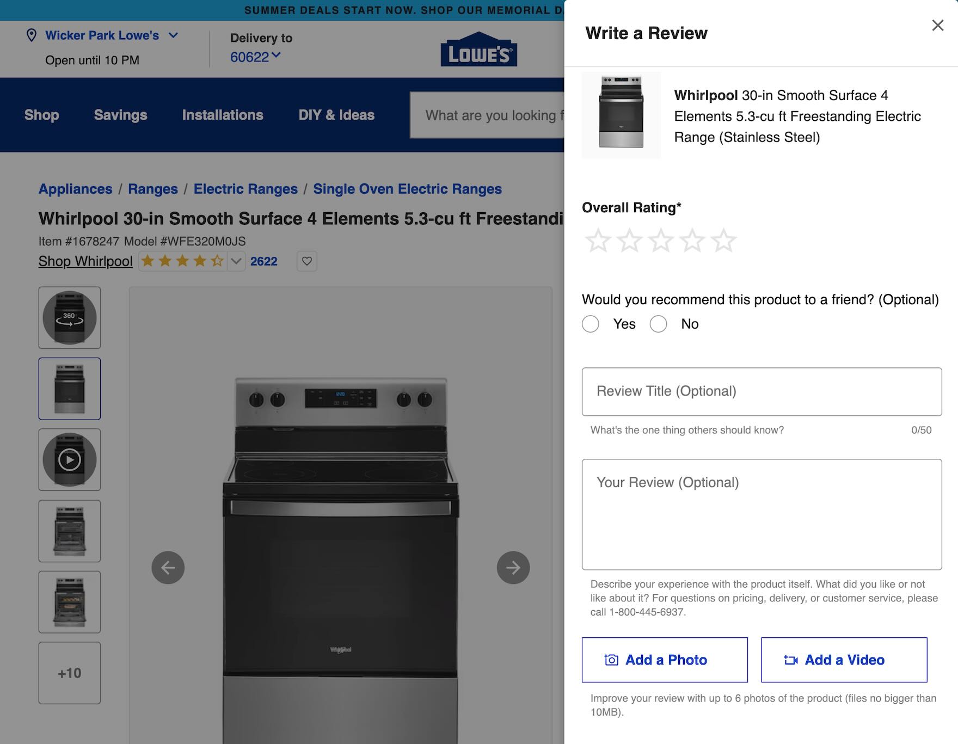Click the Add a Photo button
This screenshot has width=958, height=744.
tap(664, 660)
